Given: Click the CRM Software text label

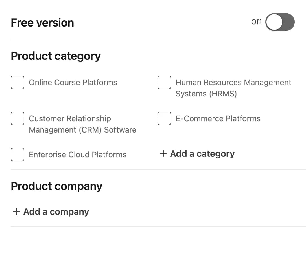Looking at the screenshot, I should tap(82, 124).
